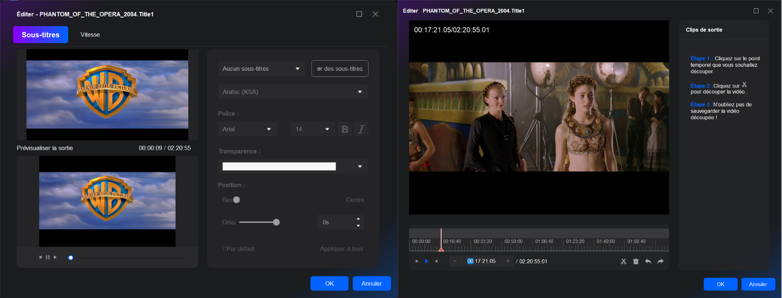This screenshot has height=298, width=782.
Task: Click the 01:56:40 timeline mark
Action: [636, 241]
